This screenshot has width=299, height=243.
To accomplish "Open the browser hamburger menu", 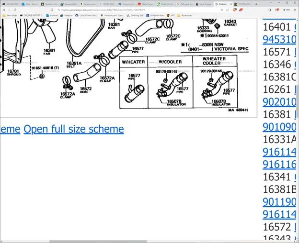I will 295,10.
